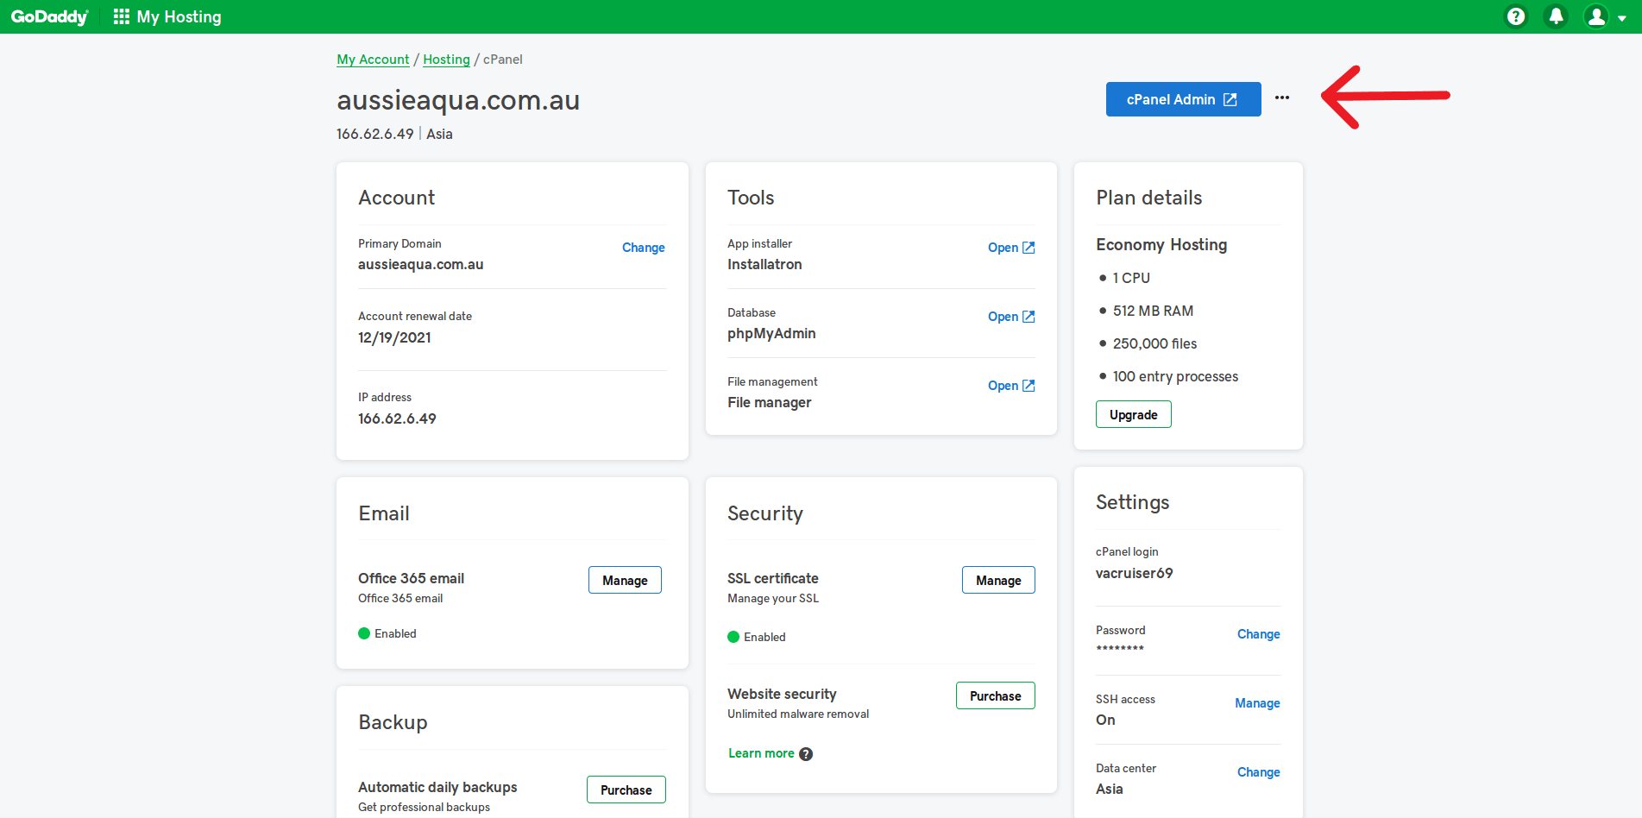The image size is (1642, 818).
Task: Select the 250,000 files entry
Action: [1154, 343]
